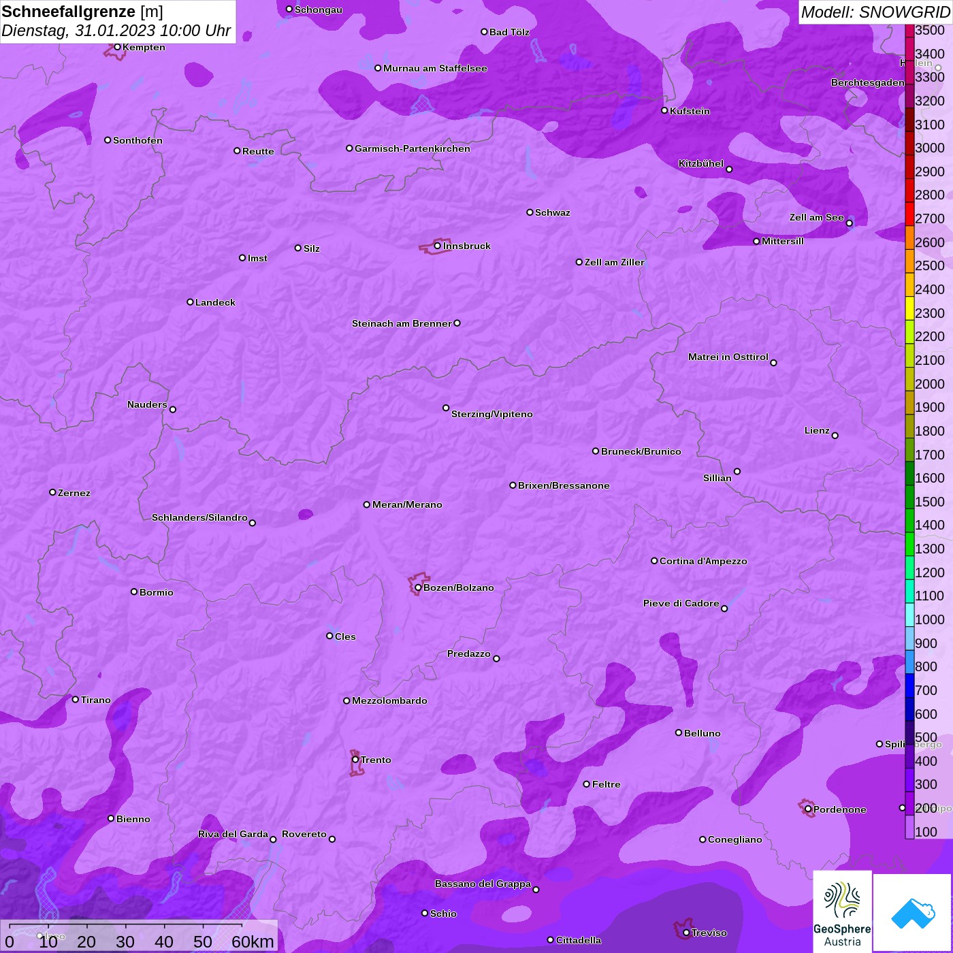Click the Schongau label
Screen dimensions: 953x953
click(x=319, y=10)
